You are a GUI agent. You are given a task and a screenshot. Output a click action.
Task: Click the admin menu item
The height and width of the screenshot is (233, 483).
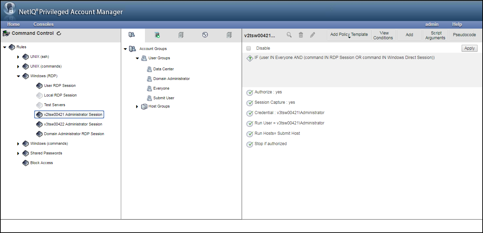432,24
